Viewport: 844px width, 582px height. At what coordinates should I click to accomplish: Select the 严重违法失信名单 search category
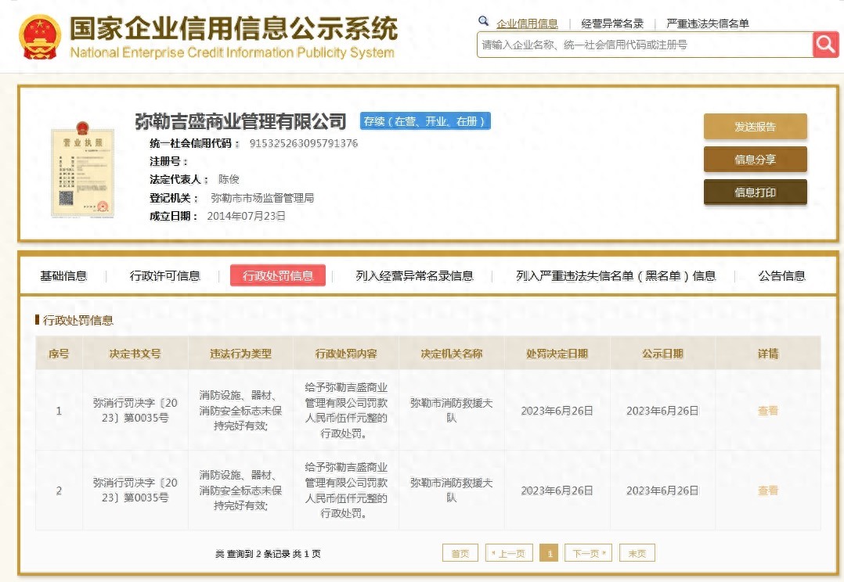click(x=707, y=23)
